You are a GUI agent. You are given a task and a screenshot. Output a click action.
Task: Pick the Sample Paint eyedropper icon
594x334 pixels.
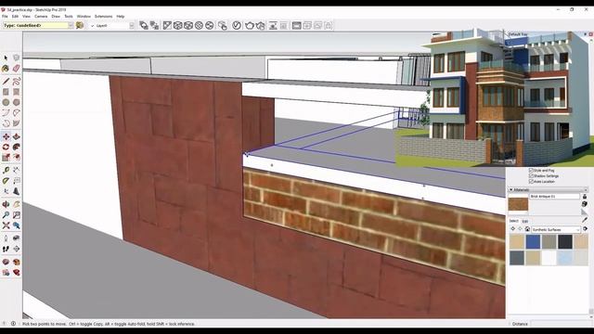click(x=585, y=220)
